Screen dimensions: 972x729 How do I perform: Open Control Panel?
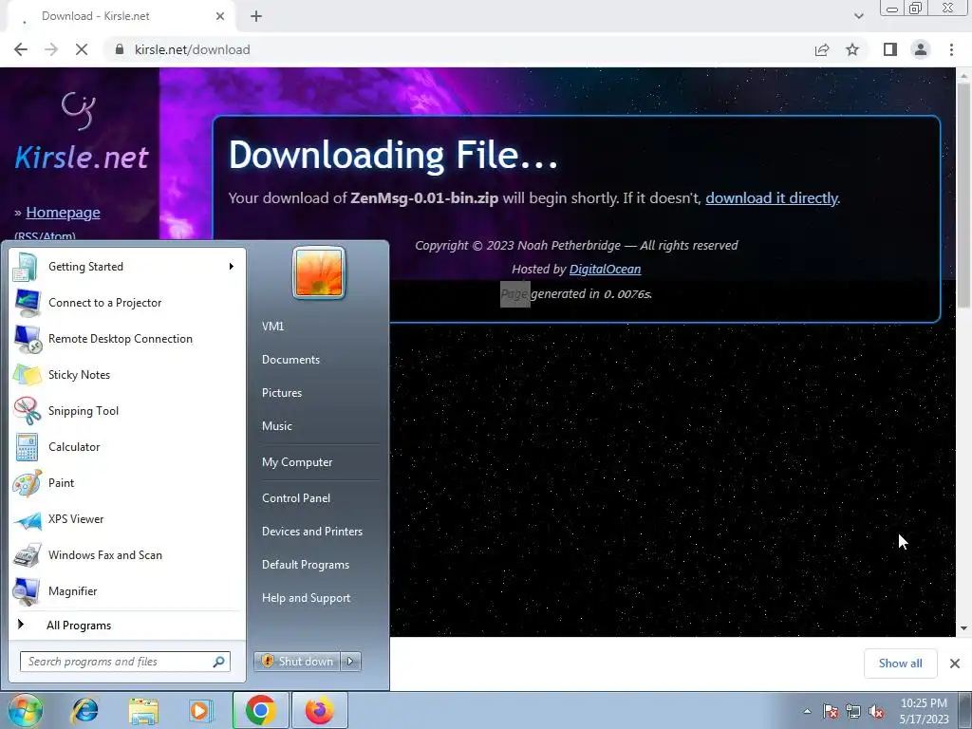[296, 498]
